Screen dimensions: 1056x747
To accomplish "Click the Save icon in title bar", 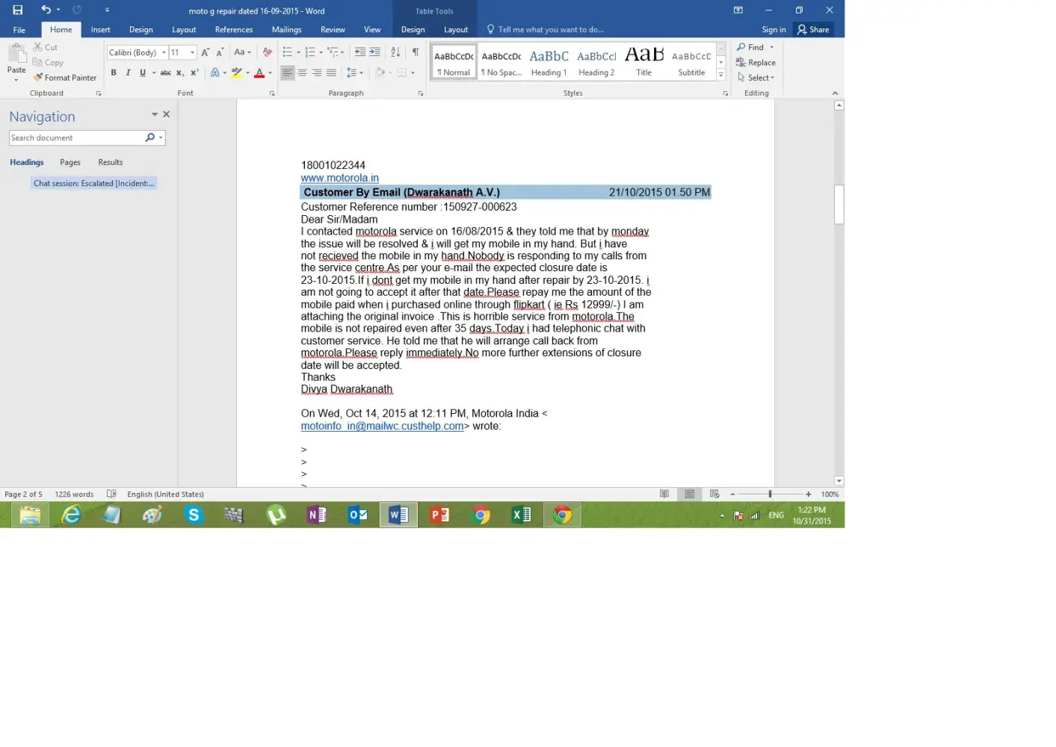I will pos(17,10).
